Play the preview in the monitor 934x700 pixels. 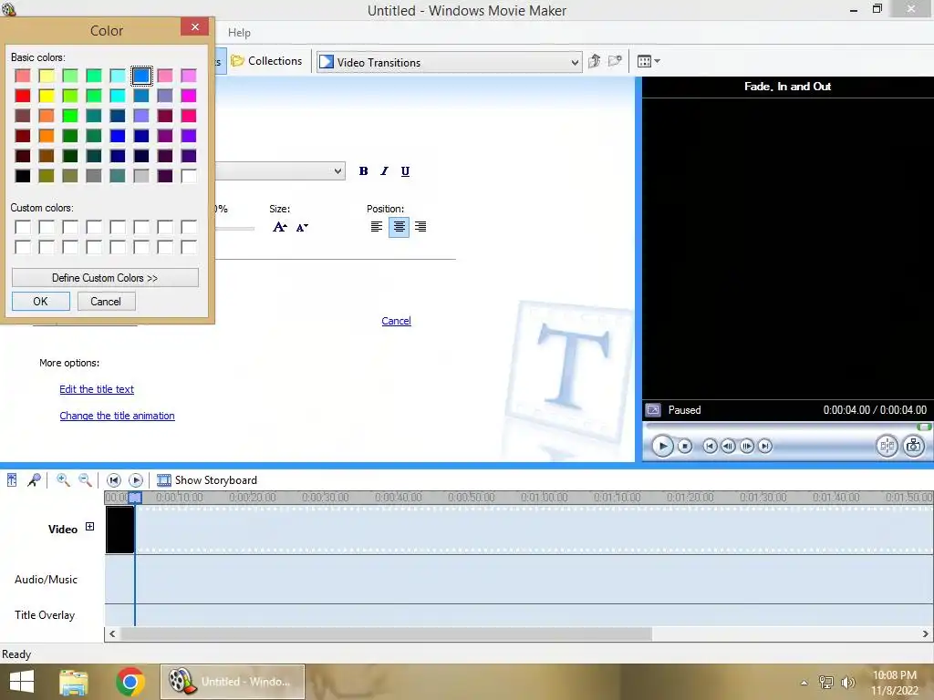click(662, 446)
